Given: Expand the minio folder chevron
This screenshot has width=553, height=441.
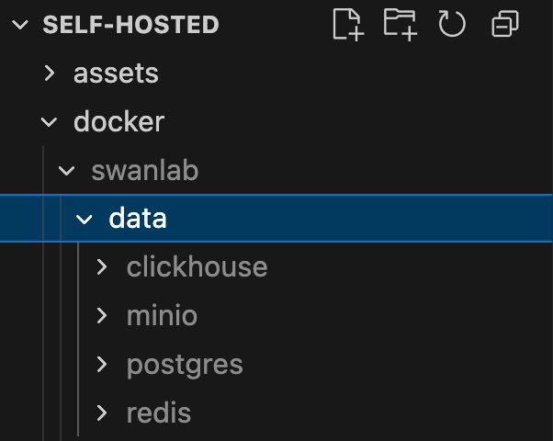Looking at the screenshot, I should (104, 316).
